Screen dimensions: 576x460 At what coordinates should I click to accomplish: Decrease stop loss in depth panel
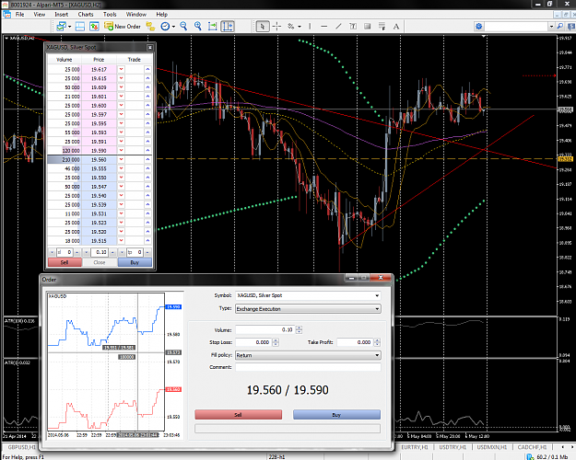click(x=52, y=252)
